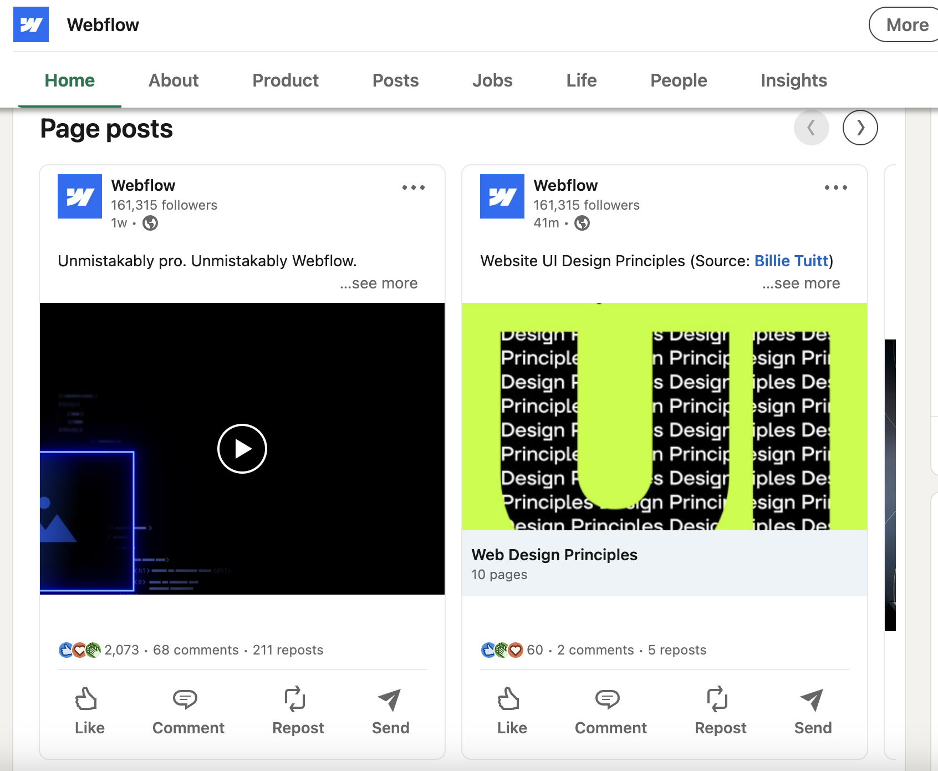Send the Website UI Design Principles post
The height and width of the screenshot is (771, 938).
[813, 711]
